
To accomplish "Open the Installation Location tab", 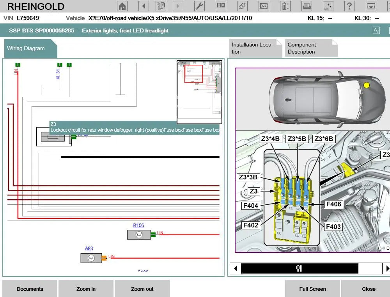I will 253,48.
